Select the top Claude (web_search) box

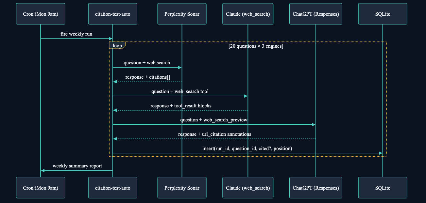click(248, 14)
